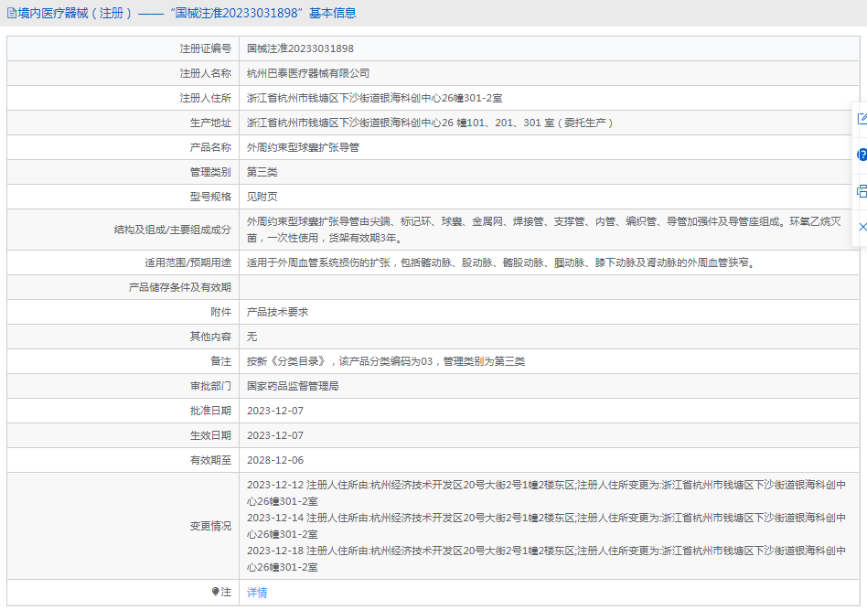Select the 注册证编号 label
The height and width of the screenshot is (610, 867).
coord(205,48)
